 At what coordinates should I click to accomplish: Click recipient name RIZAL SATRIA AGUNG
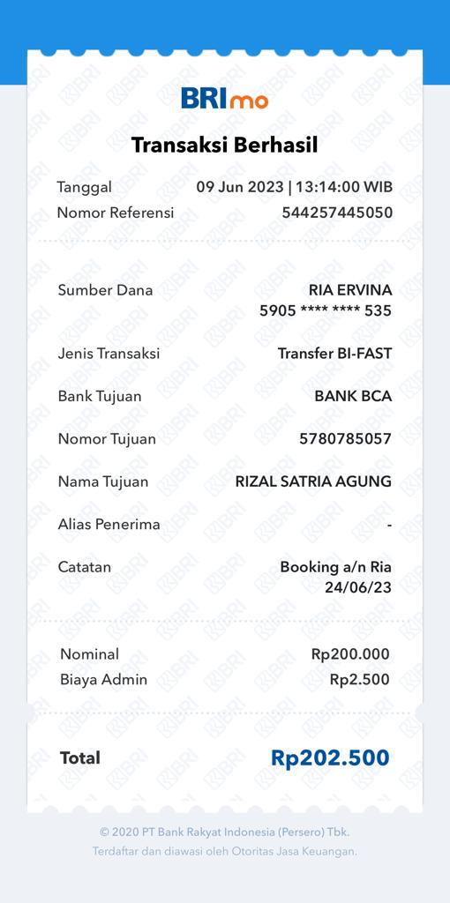click(313, 481)
